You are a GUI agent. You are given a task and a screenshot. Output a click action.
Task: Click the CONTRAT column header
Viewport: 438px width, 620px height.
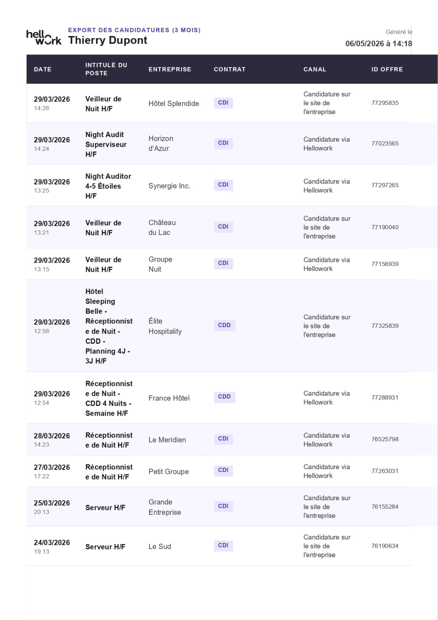tap(230, 69)
